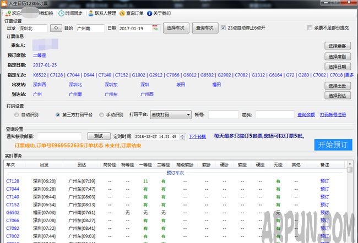The image size is (358, 243).
Task: Click the 通知接收邮箱 input field
Action: coord(59,136)
